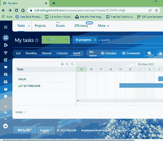Select the Gantt view
The height and width of the screenshot is (141, 163).
click(x=76, y=53)
